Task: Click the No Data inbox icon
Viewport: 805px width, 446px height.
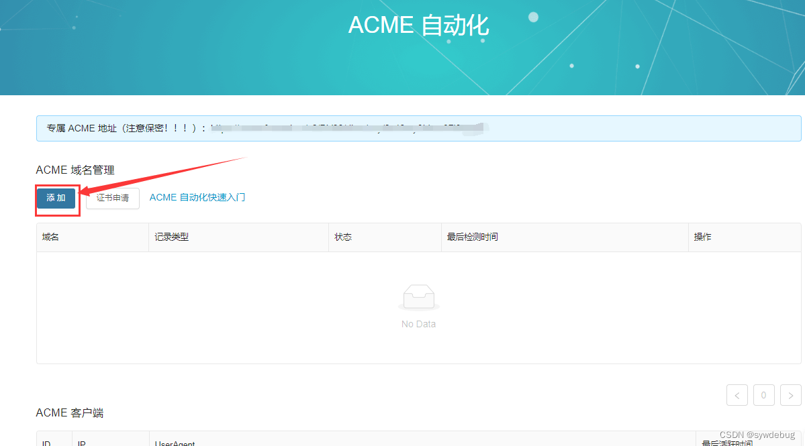Action: [418, 296]
